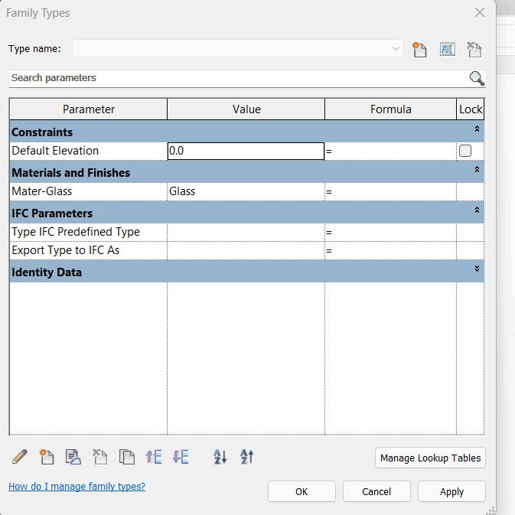Sort parameters in descending order
The image size is (515, 515).
[x=247, y=457]
